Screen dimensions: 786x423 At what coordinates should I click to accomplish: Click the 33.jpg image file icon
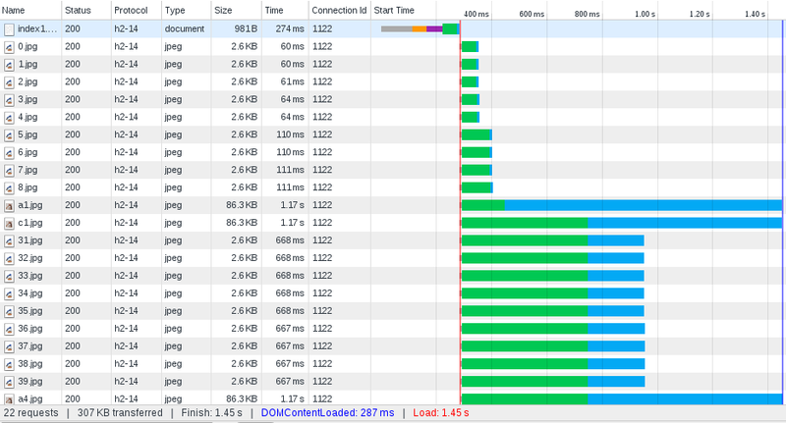pyautogui.click(x=9, y=277)
